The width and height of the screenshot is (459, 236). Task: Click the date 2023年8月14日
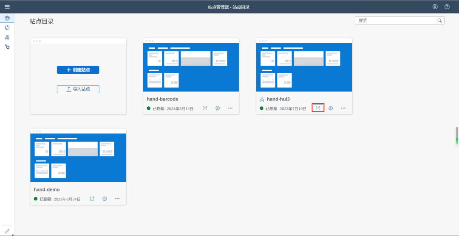coord(180,108)
